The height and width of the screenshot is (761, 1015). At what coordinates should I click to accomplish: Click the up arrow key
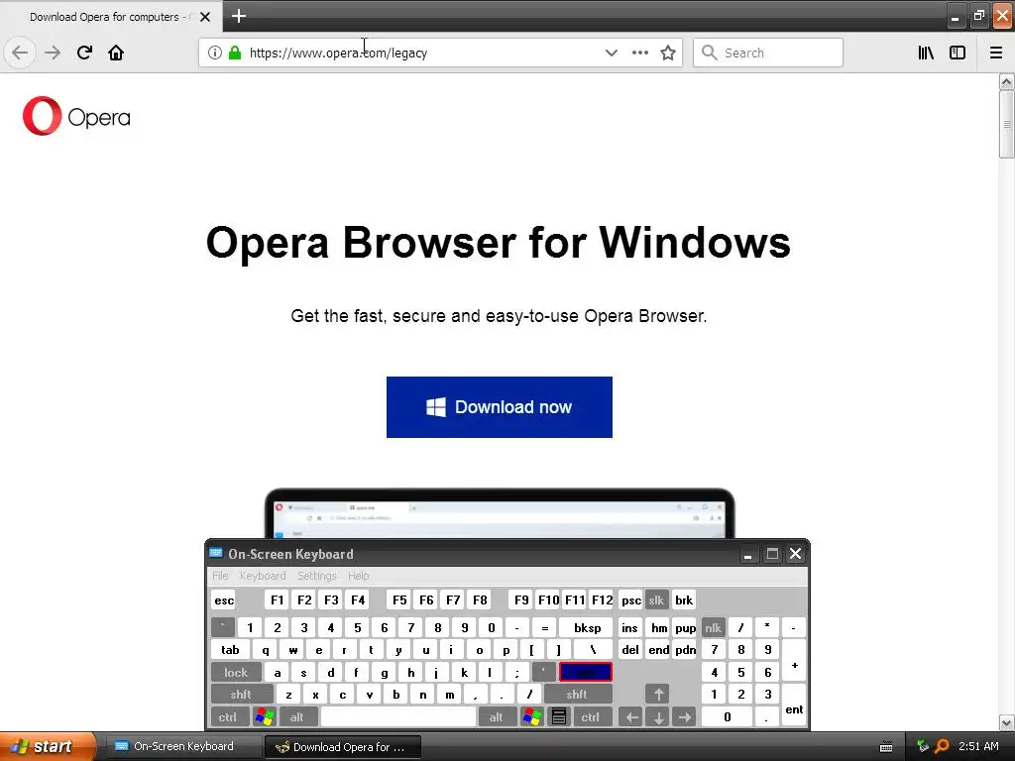(658, 695)
